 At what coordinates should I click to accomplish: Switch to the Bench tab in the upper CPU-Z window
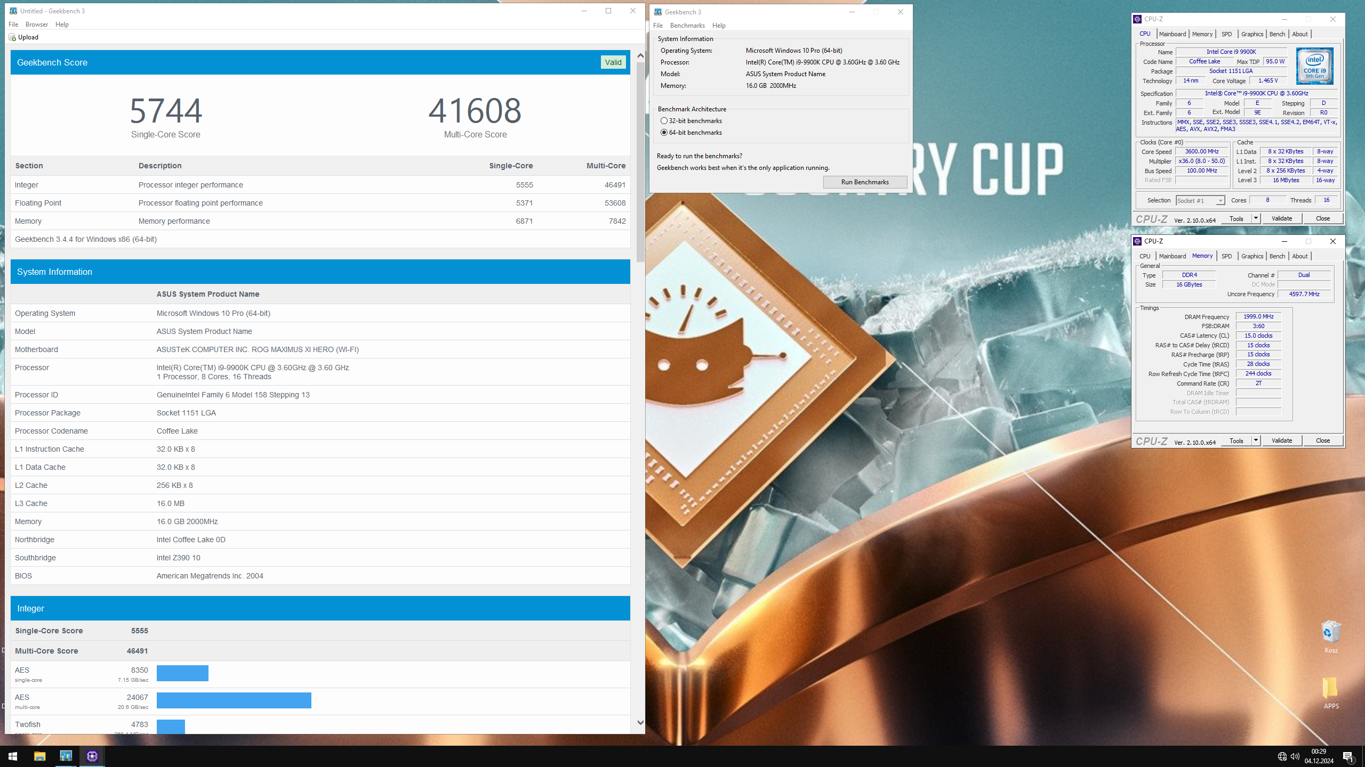point(1277,34)
